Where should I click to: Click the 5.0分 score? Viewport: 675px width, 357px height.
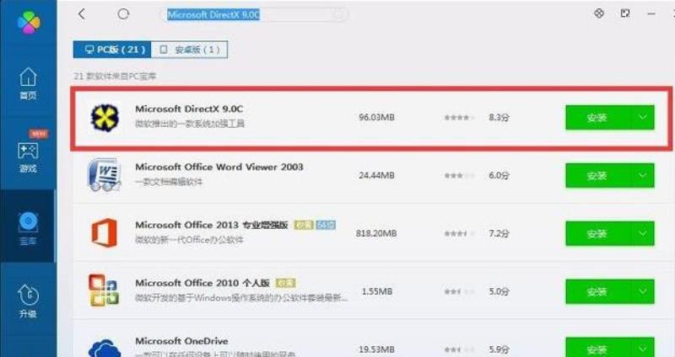point(499,291)
